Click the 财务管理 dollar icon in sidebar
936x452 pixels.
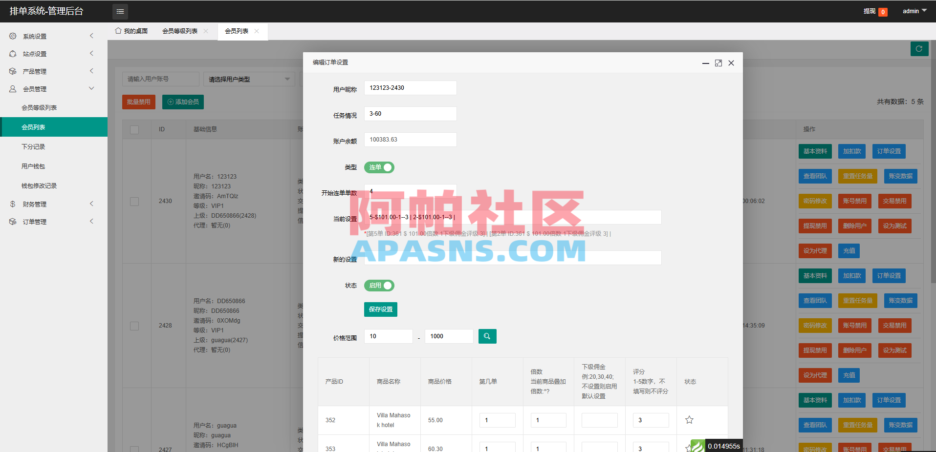12,204
